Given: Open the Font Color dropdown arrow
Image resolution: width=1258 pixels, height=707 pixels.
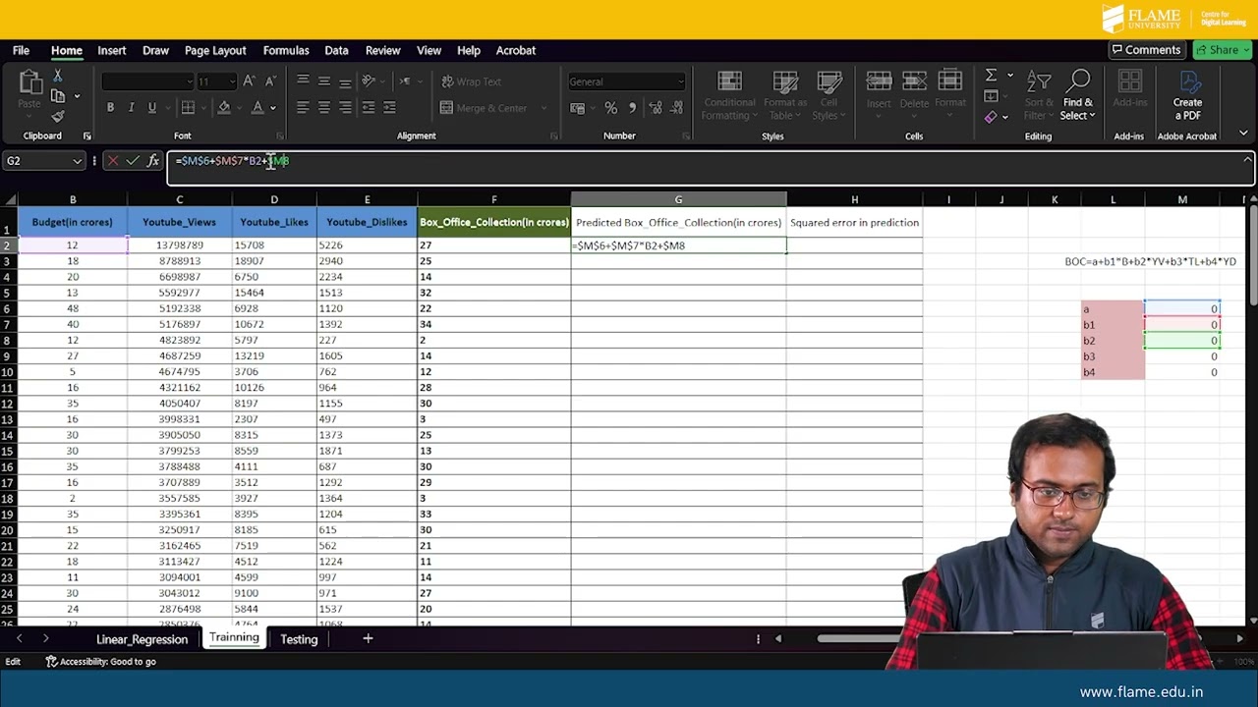Looking at the screenshot, I should click(x=272, y=108).
